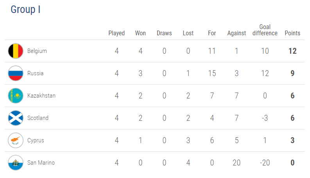Select the Played column header
Screen dimensions: 310x178
116,33
